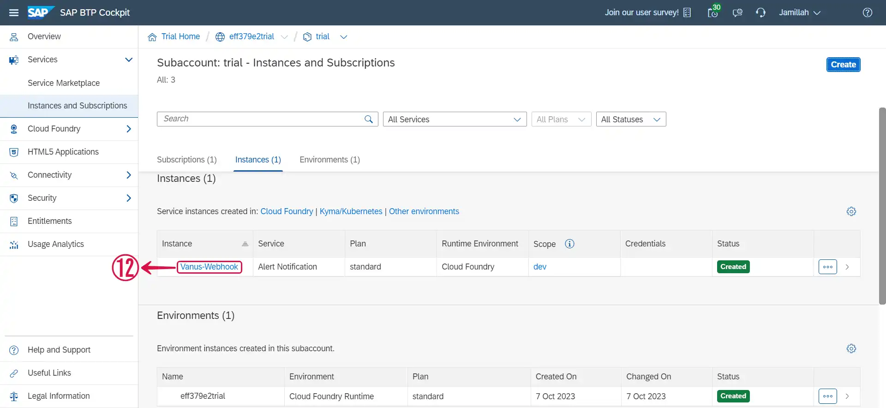
Task: Open Other environments link
Action: click(x=424, y=211)
